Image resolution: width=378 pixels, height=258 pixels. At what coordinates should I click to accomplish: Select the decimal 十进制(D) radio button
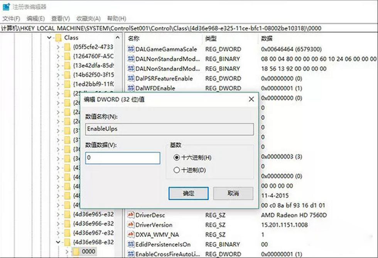click(x=177, y=170)
